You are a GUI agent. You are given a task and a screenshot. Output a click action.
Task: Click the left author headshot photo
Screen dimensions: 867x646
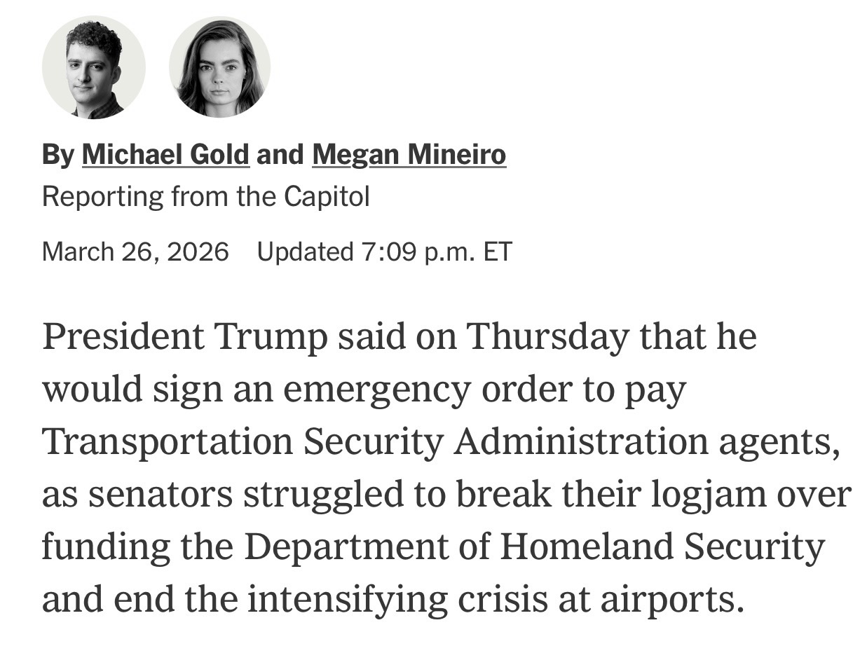[x=93, y=67]
